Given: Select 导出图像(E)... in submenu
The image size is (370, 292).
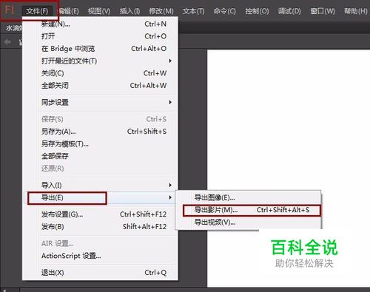Looking at the screenshot, I should pyautogui.click(x=249, y=197).
